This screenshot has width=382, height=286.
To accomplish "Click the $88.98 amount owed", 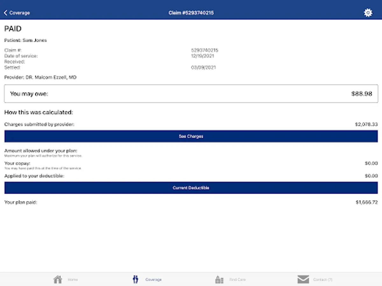I will point(362,94).
